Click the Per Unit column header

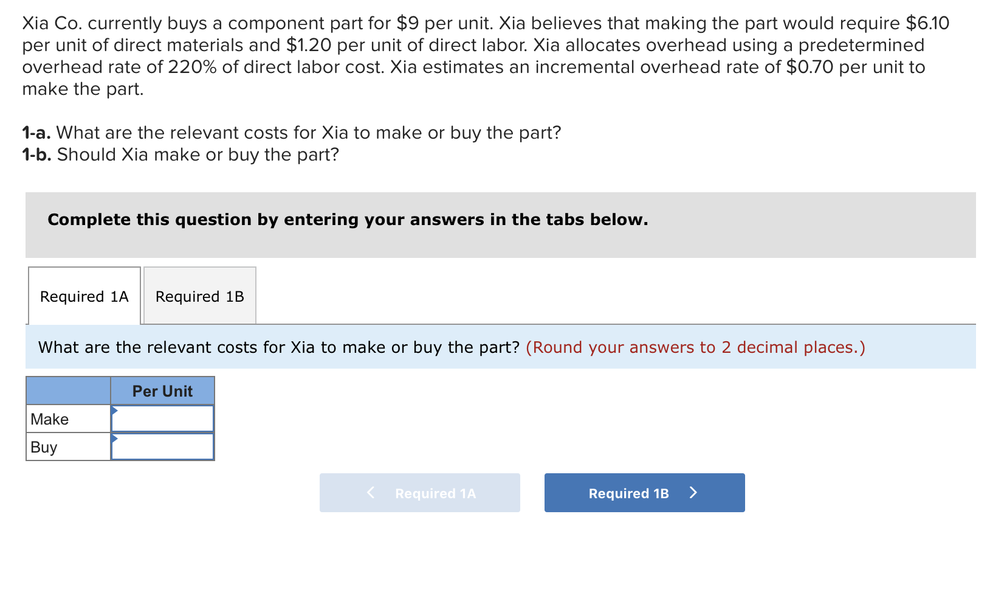click(162, 391)
